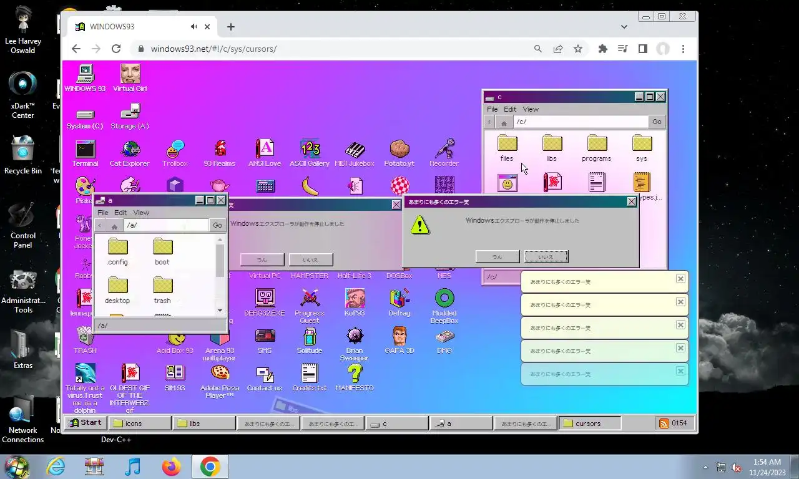Switch to cursors taskbar item
This screenshot has height=479, width=799.
point(590,423)
